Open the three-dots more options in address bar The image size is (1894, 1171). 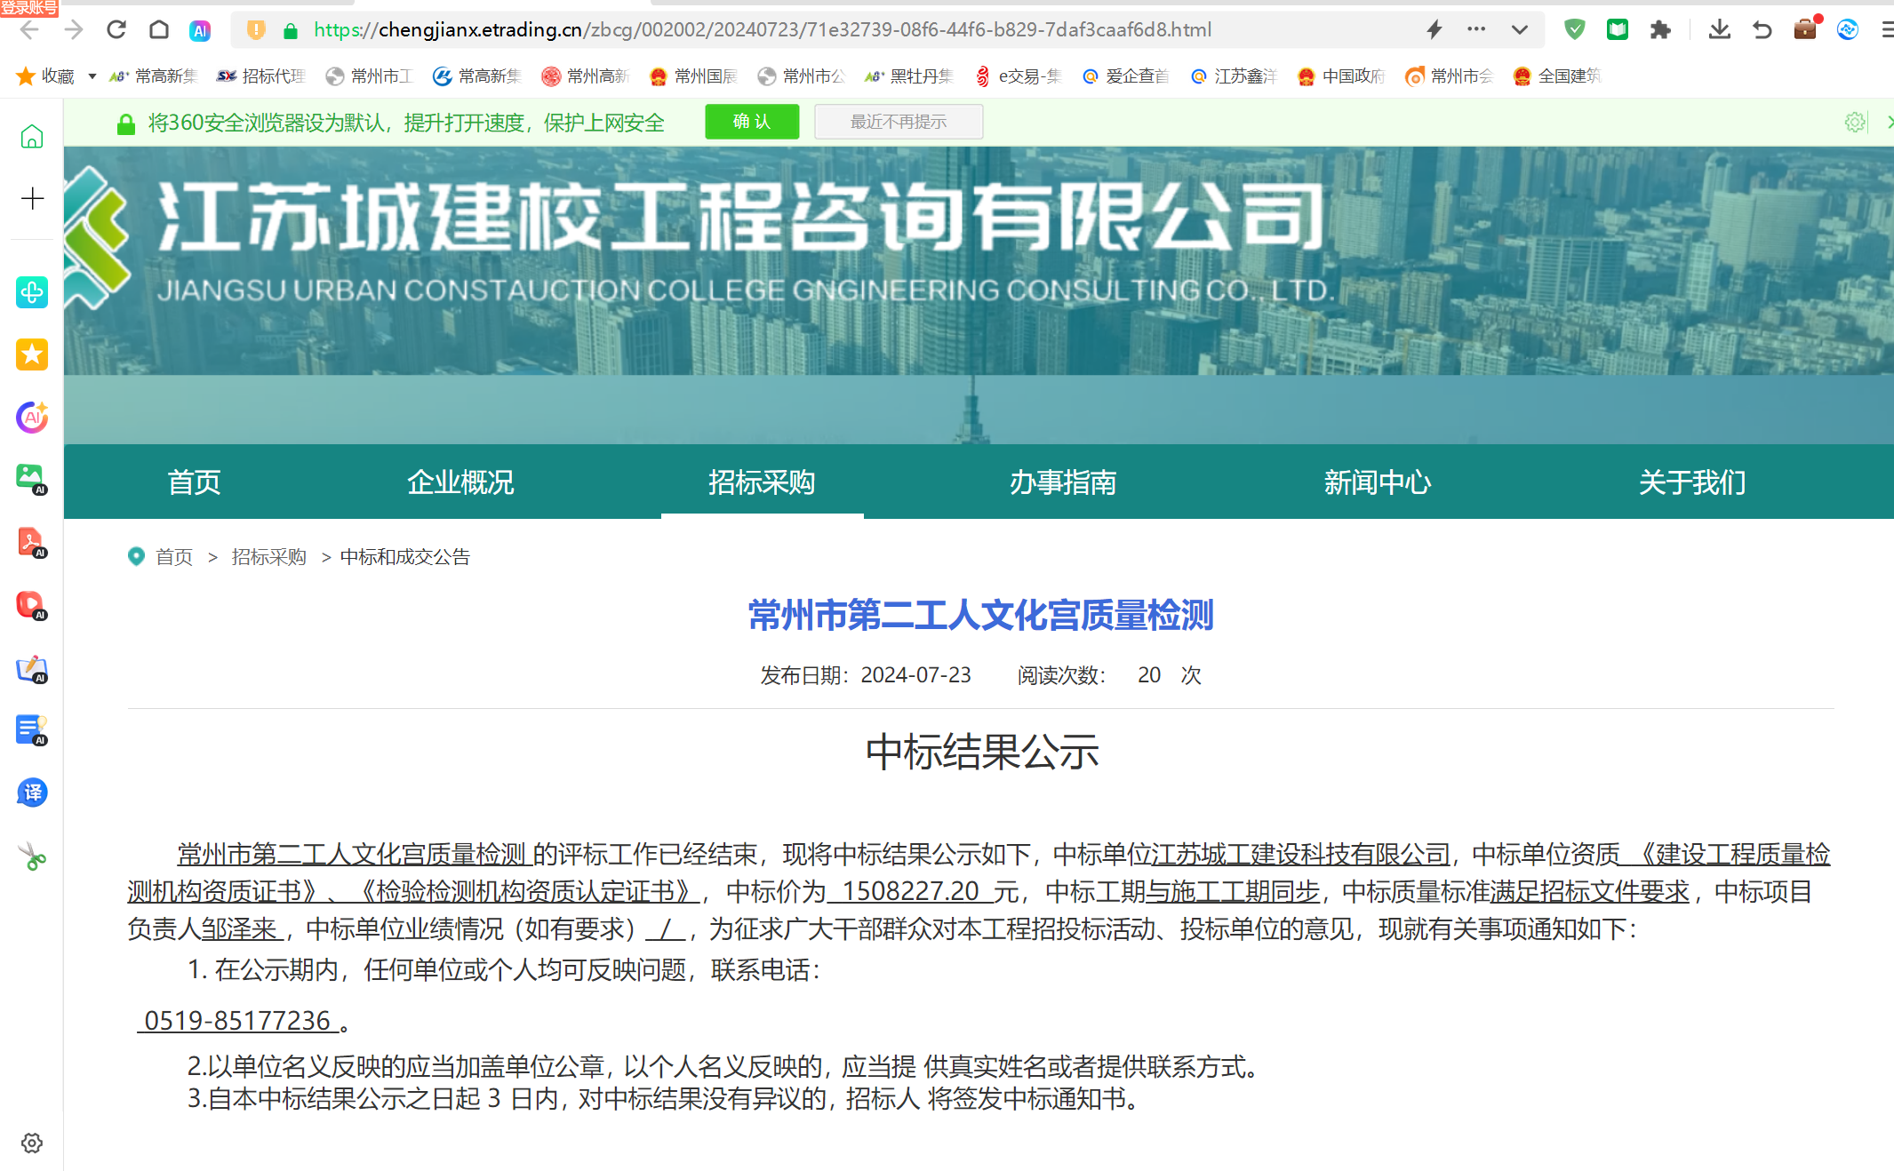[1476, 29]
